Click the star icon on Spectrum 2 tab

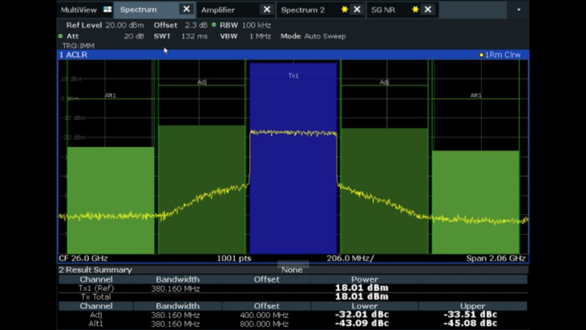(x=344, y=10)
